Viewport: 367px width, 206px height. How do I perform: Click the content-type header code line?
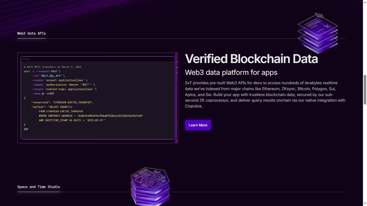(64, 89)
